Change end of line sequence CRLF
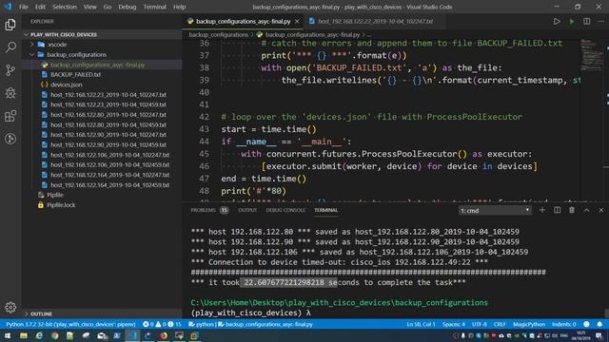The image size is (609, 342). click(x=500, y=324)
